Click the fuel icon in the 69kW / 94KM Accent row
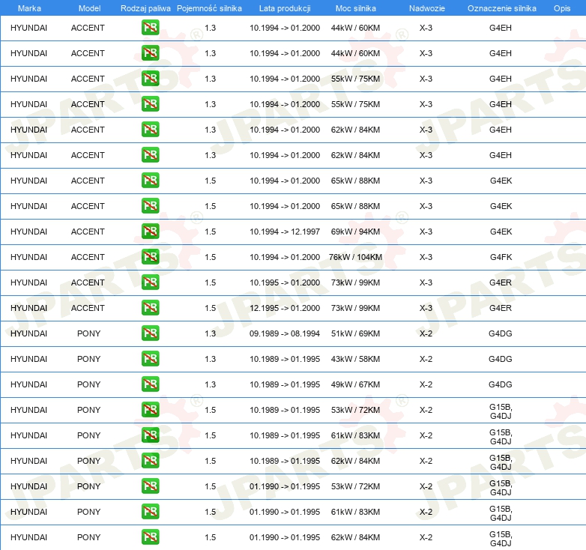The height and width of the screenshot is (550, 586). click(x=150, y=232)
